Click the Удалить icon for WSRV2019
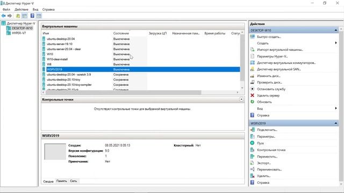This screenshot has width=344, height=193. 252,176
